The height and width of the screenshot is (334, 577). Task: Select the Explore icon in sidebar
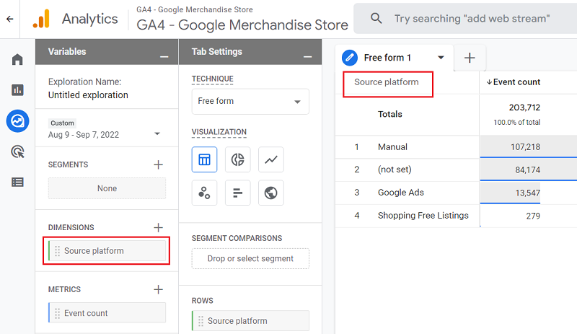tap(17, 120)
